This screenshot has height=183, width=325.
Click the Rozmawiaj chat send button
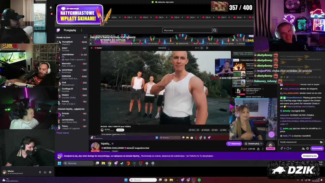click(317, 148)
